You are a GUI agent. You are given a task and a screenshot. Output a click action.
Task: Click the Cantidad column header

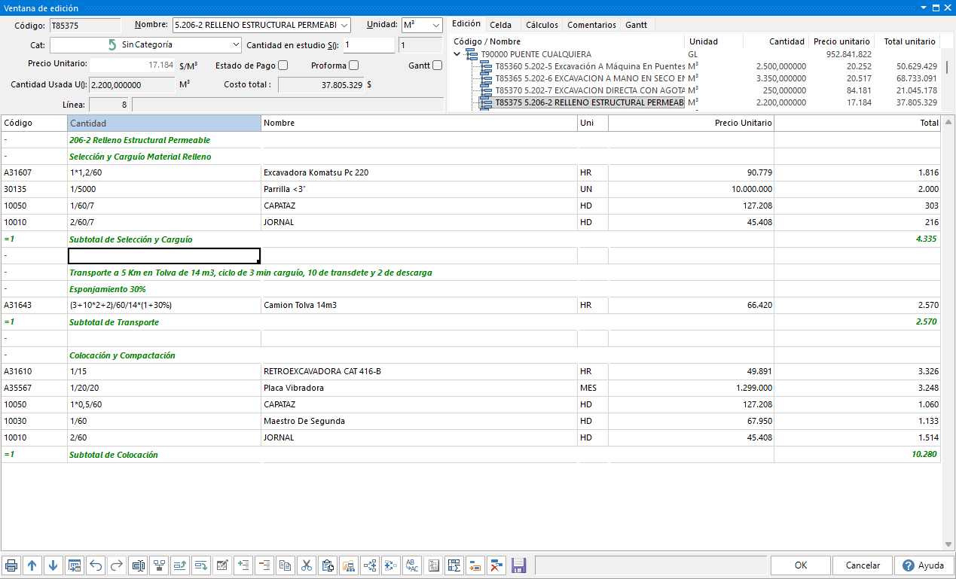click(164, 123)
